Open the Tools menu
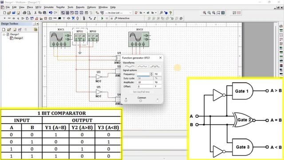Image resolution: width=284 pixels, height=160 pixels. (x=70, y=7)
